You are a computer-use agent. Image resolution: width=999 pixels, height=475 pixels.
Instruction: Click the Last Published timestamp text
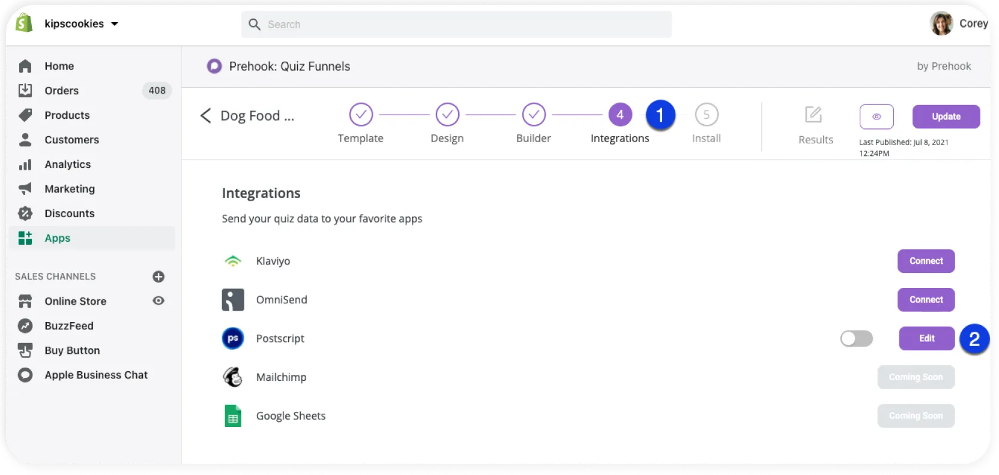click(x=904, y=148)
